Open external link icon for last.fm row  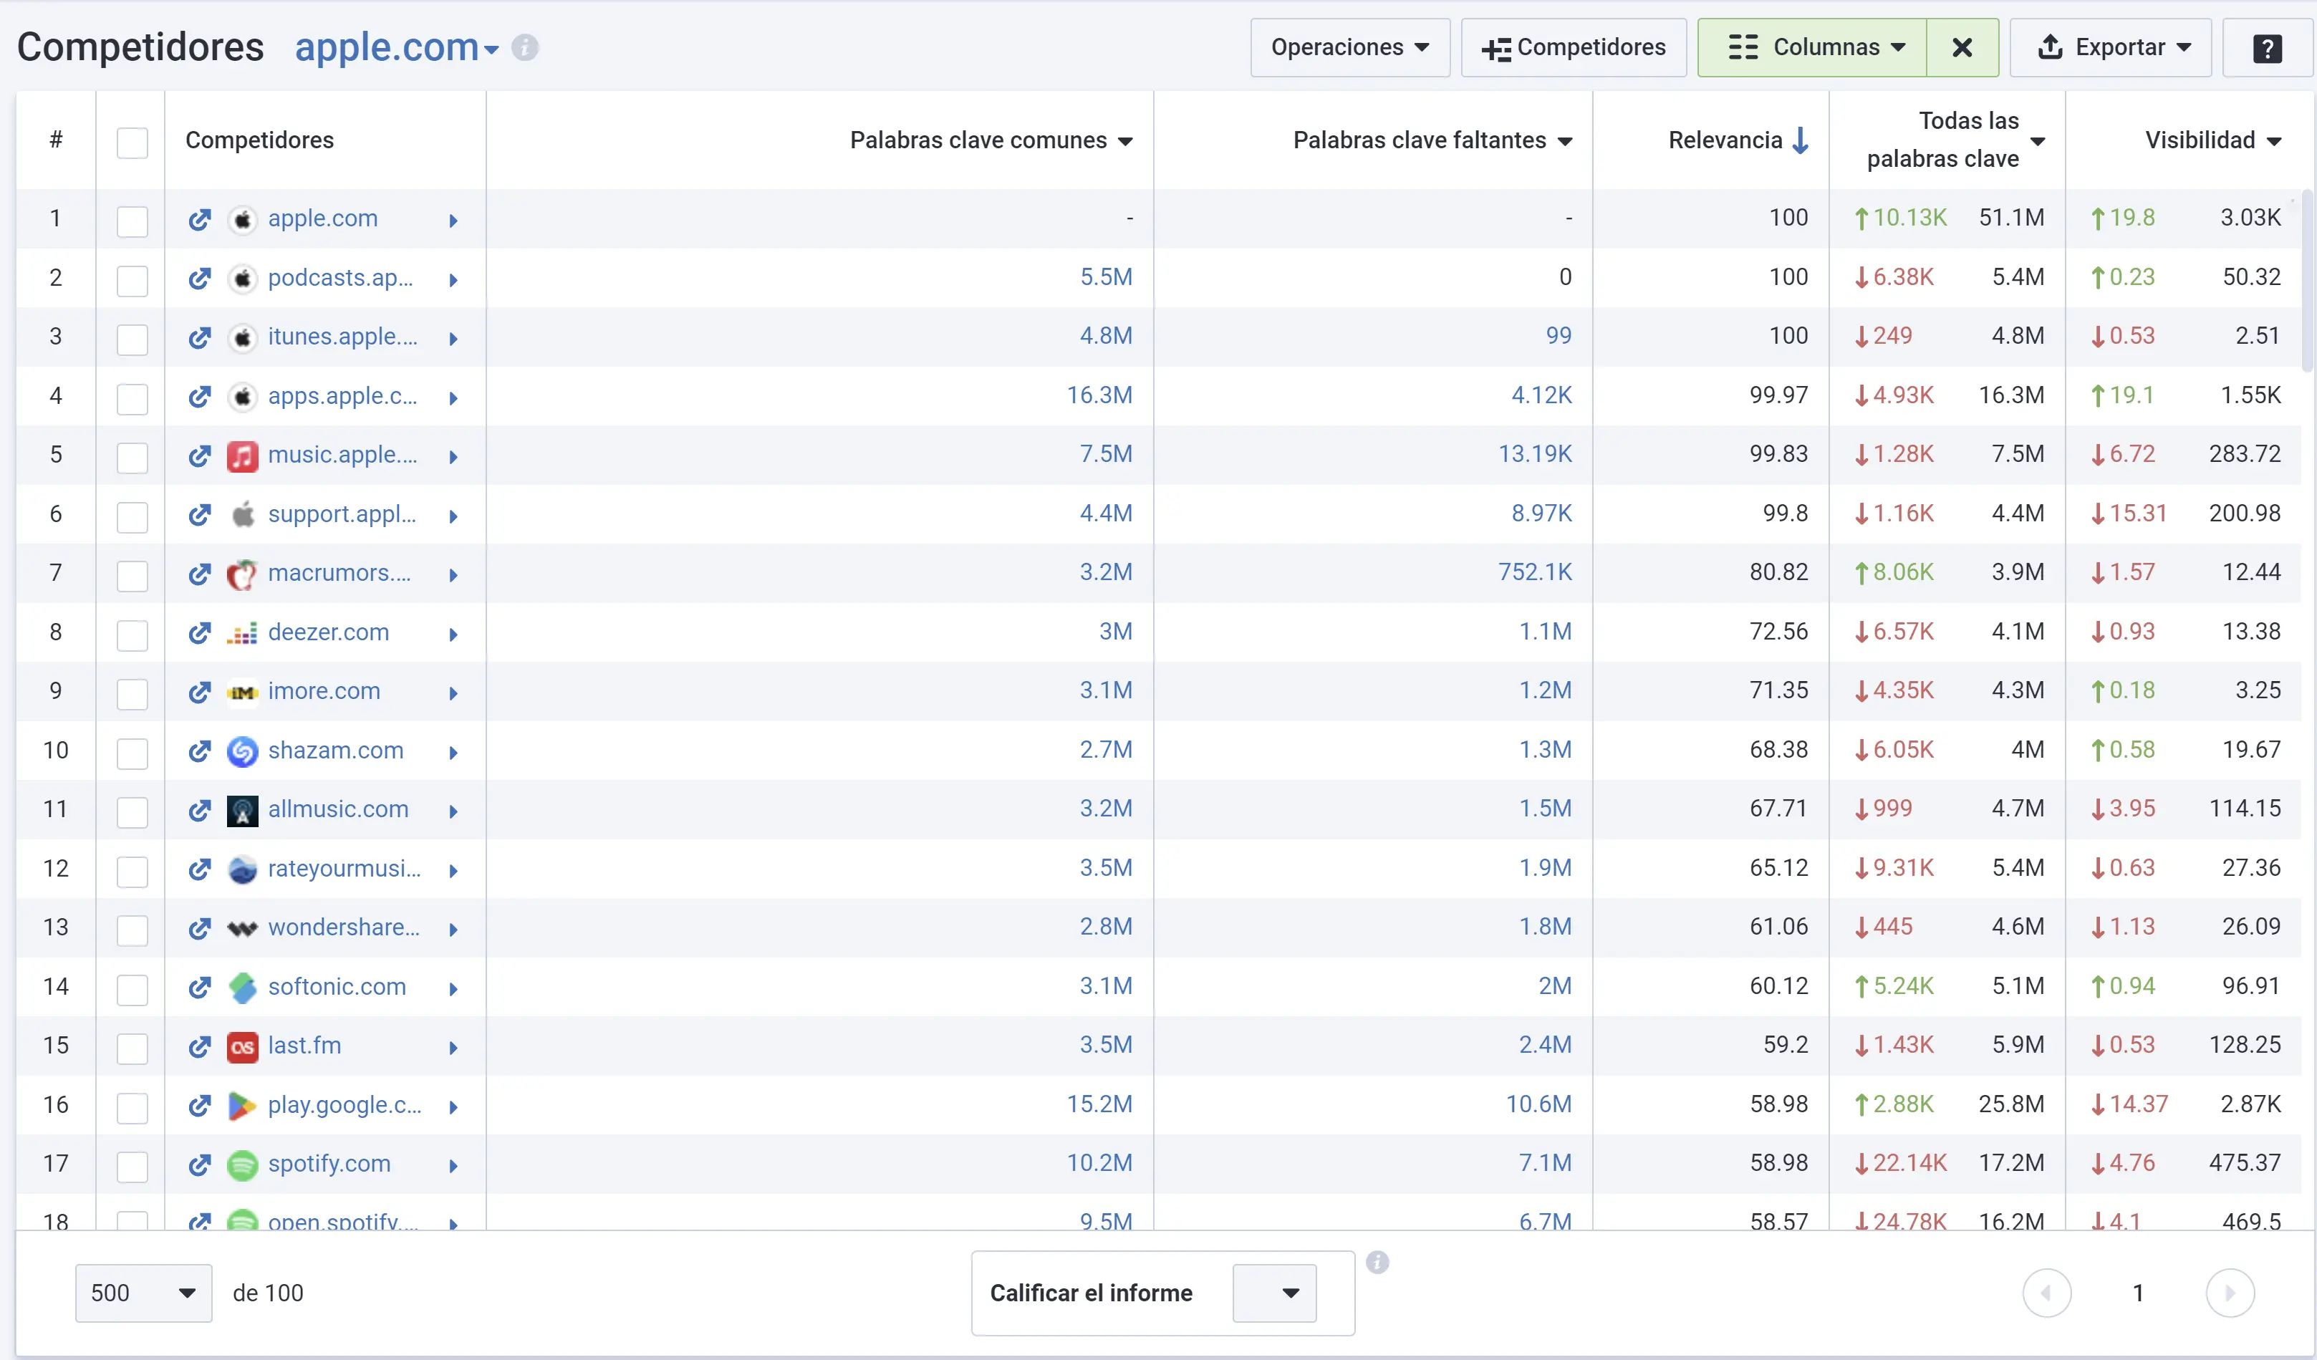(200, 1046)
